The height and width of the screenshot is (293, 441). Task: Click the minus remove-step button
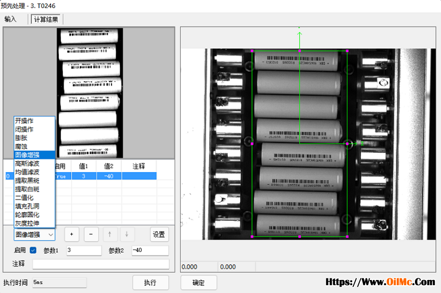(91, 234)
